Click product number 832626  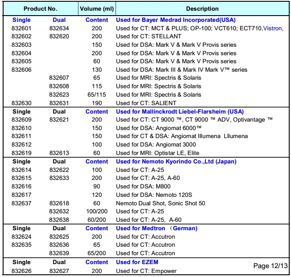click(21, 271)
